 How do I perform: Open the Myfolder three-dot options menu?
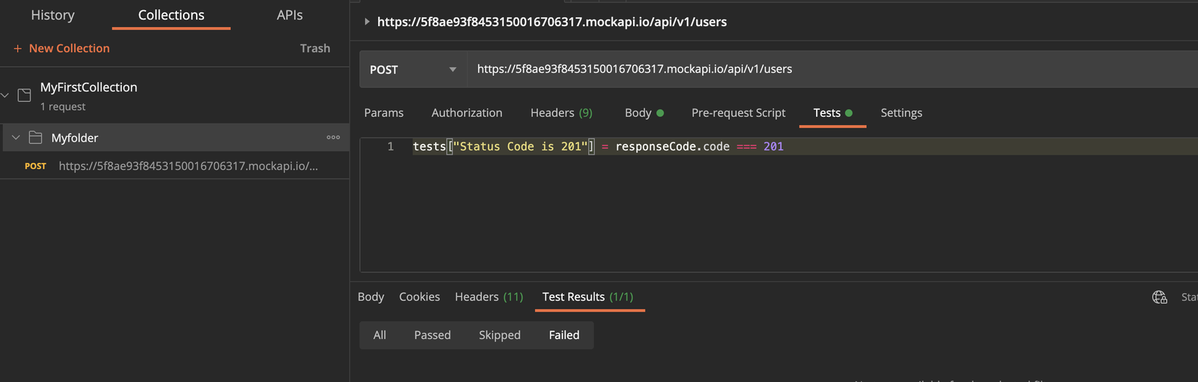point(333,137)
